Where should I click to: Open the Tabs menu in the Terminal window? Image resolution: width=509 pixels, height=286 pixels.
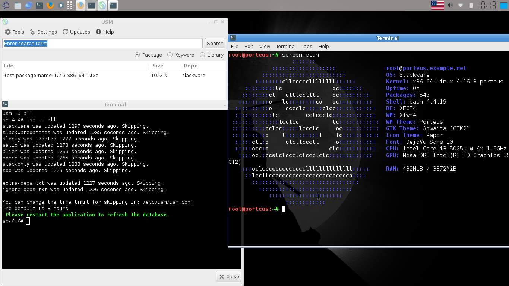pos(307,46)
